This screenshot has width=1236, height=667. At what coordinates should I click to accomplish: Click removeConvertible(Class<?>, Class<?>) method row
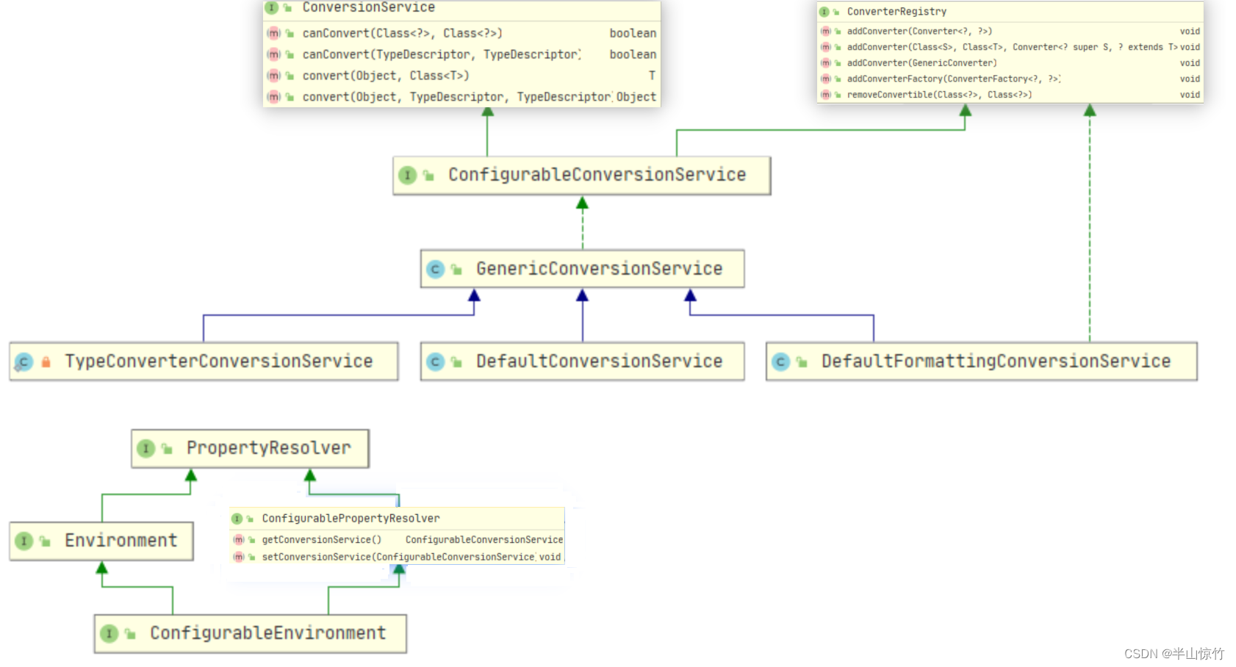(1010, 95)
